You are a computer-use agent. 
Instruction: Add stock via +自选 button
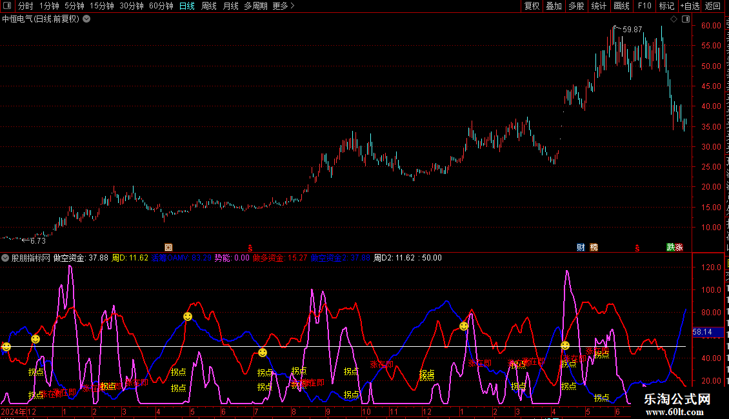pyautogui.click(x=690, y=6)
